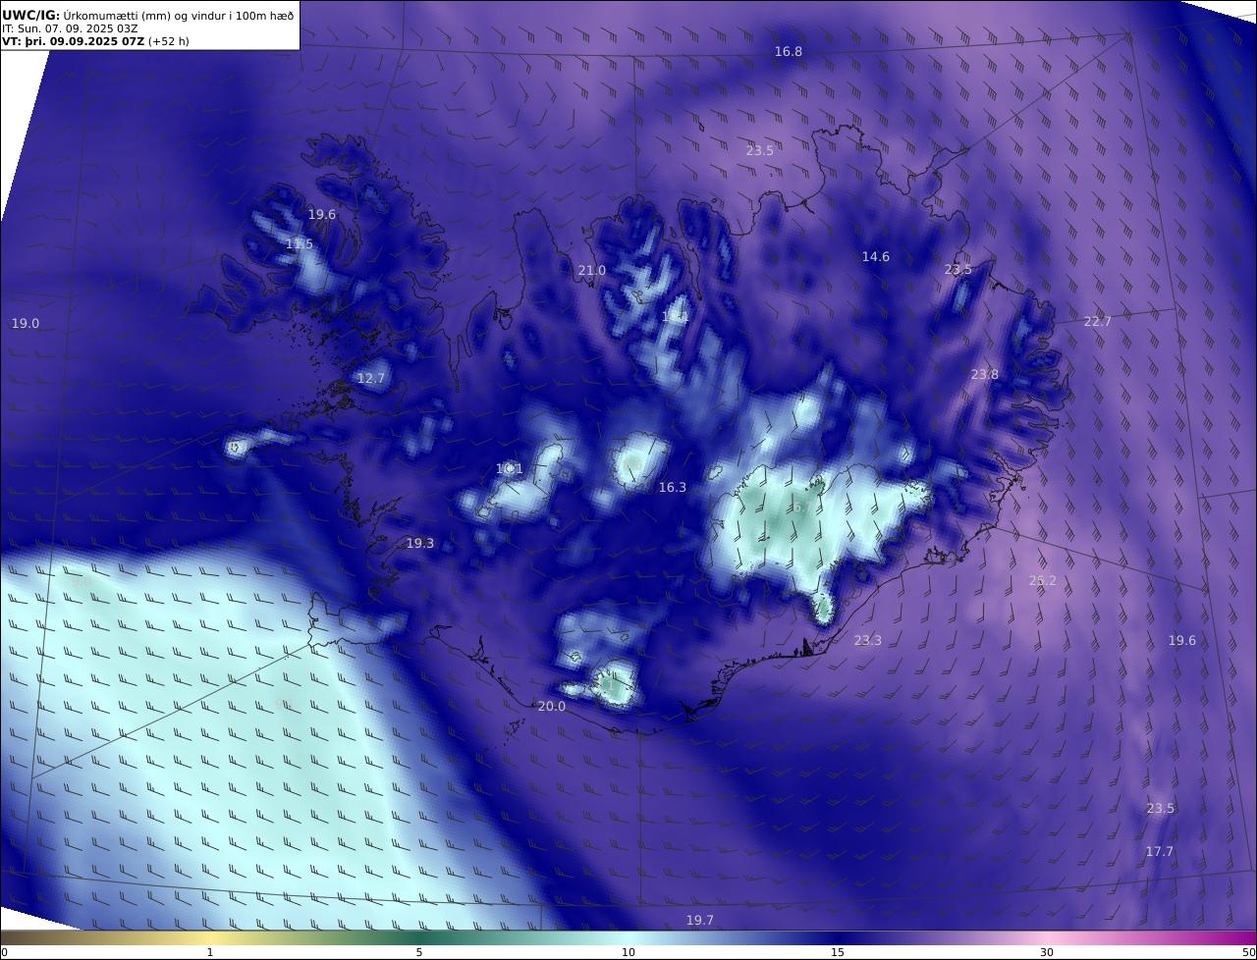
Task: Click the '17.7' value label
Action: click(x=1160, y=852)
